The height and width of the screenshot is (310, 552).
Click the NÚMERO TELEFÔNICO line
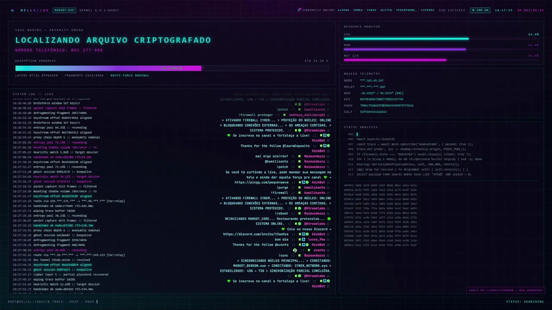[x=59, y=50]
